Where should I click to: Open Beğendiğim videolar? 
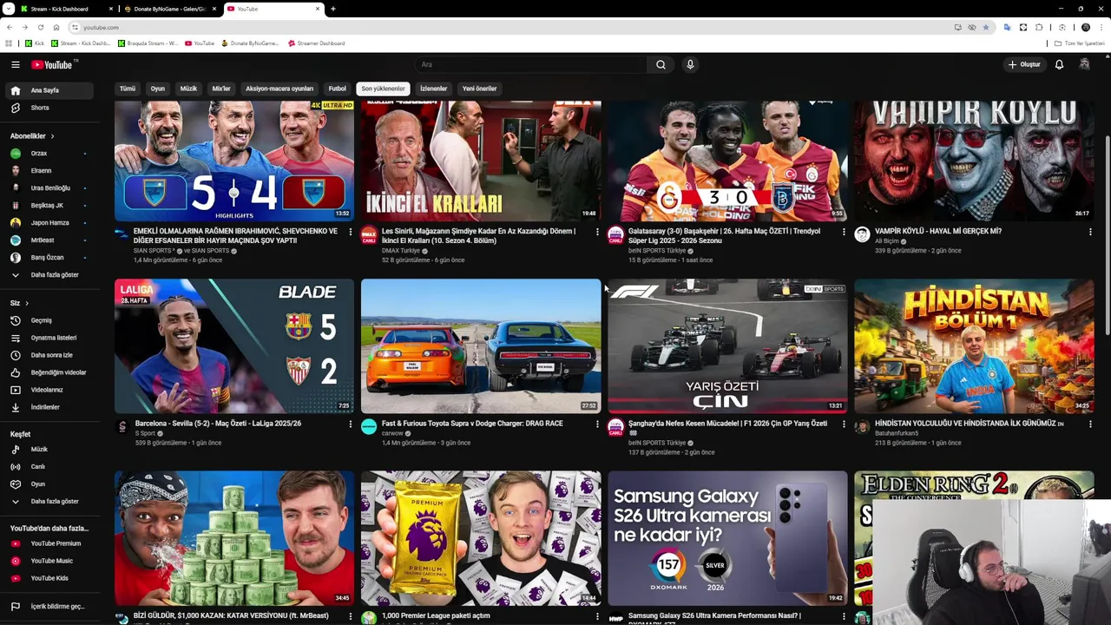[x=51, y=372]
